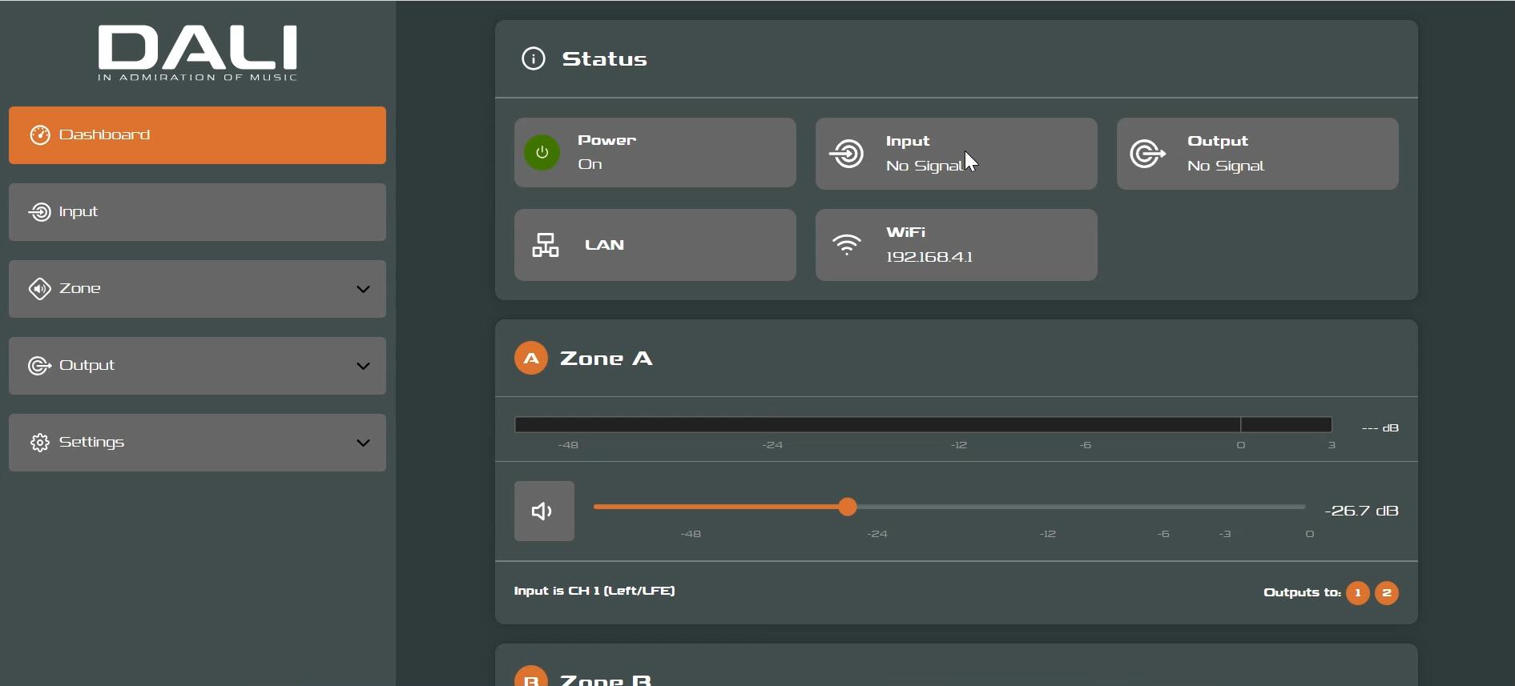
Task: Click the --- dB meter reading
Action: [x=1380, y=428]
